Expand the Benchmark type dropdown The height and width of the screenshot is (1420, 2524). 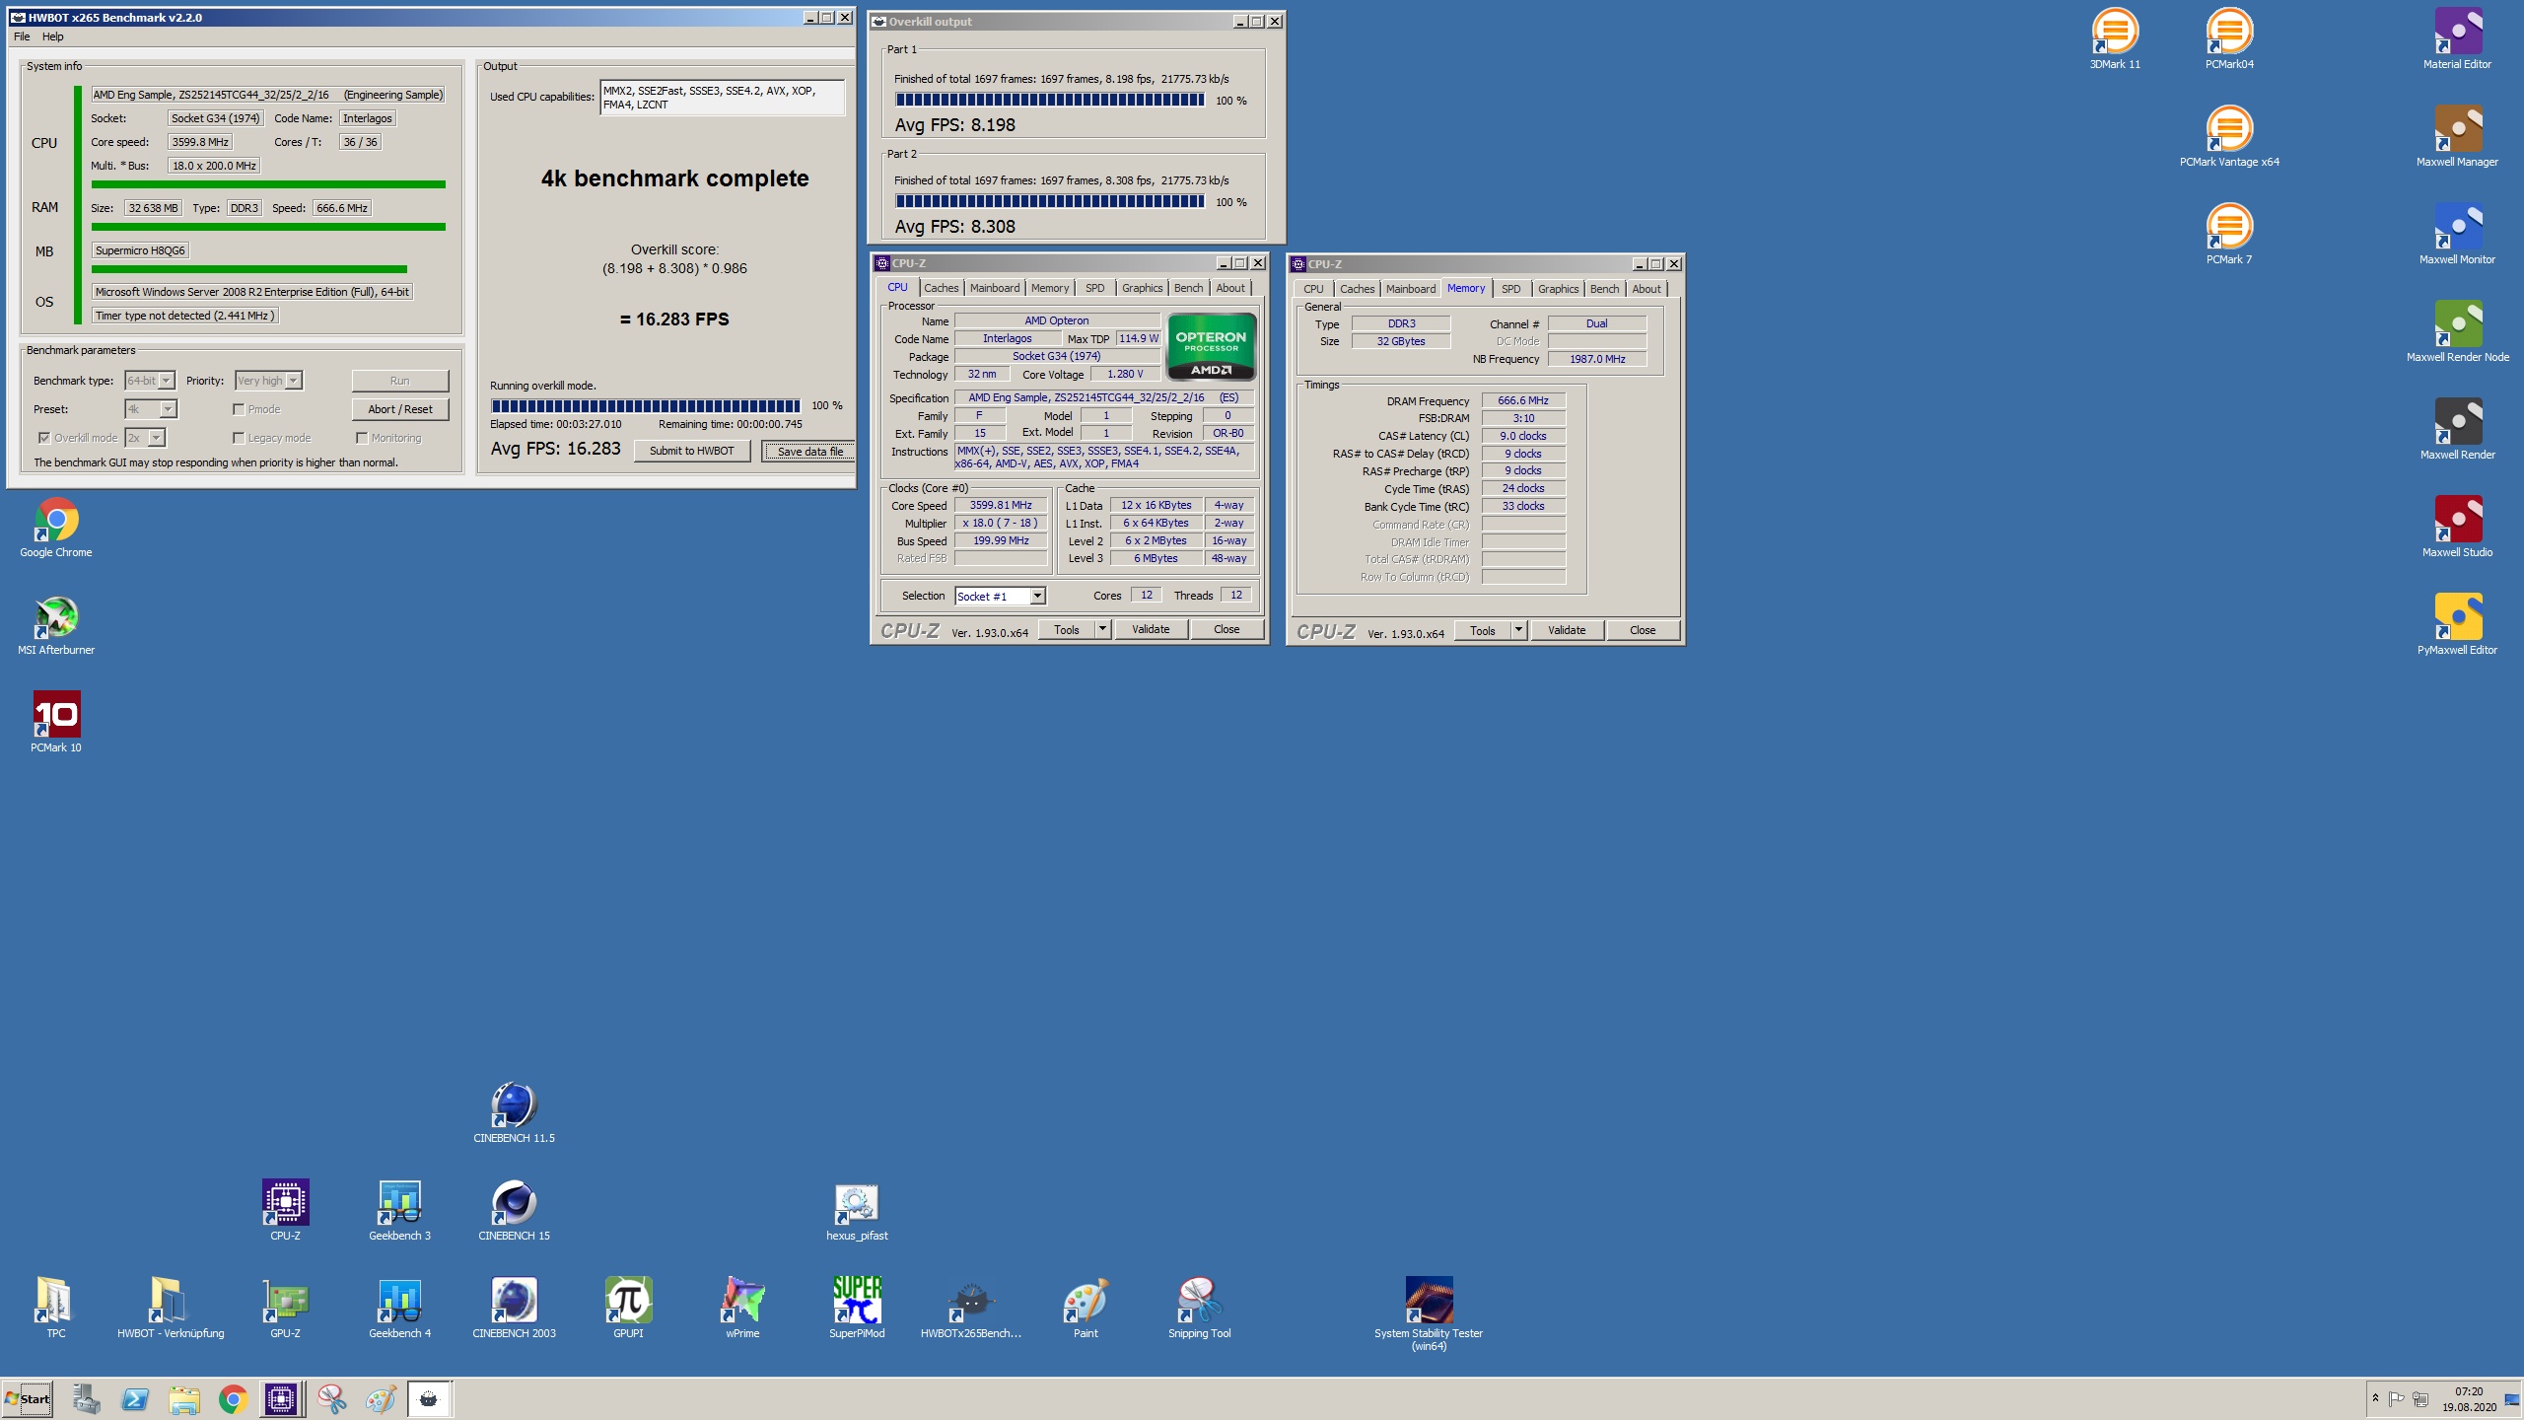[x=167, y=381]
